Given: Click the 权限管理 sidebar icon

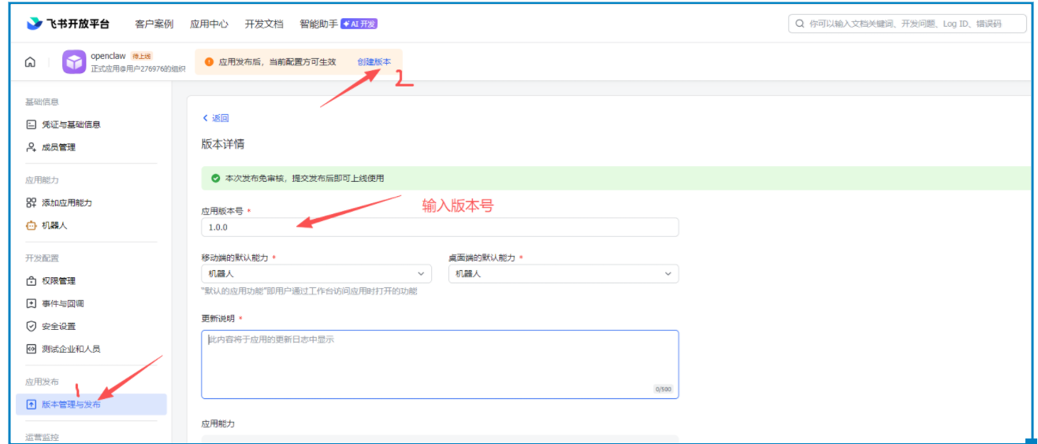Looking at the screenshot, I should (x=32, y=281).
